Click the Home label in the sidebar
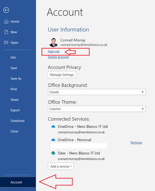Image resolution: width=155 pixels, height=191 pixels. click(15, 22)
